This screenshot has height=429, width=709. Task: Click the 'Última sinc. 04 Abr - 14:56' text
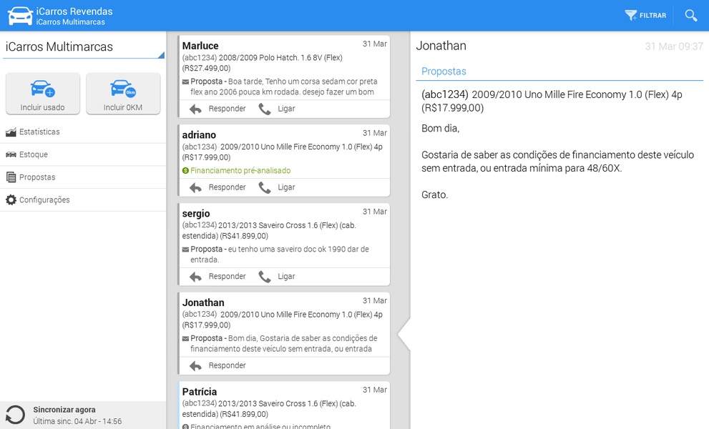77,421
